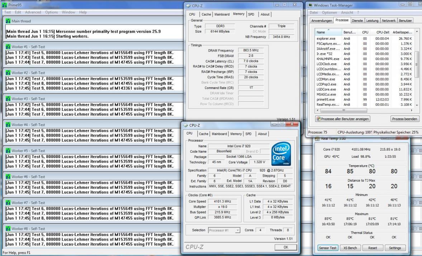Click the Prime95 title bar icon
The height and width of the screenshot is (256, 422).
(5, 5)
